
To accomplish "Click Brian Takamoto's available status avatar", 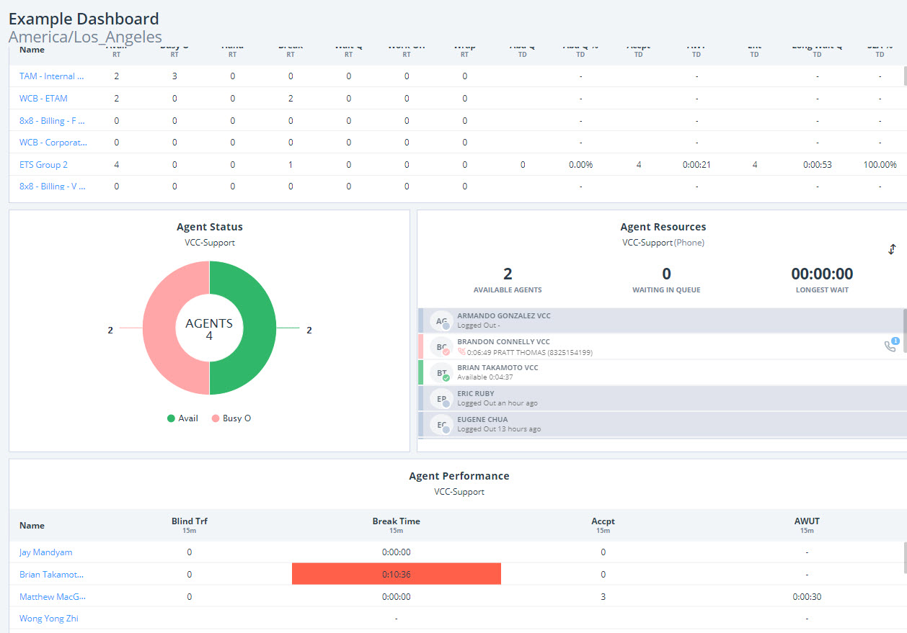I will pos(441,373).
